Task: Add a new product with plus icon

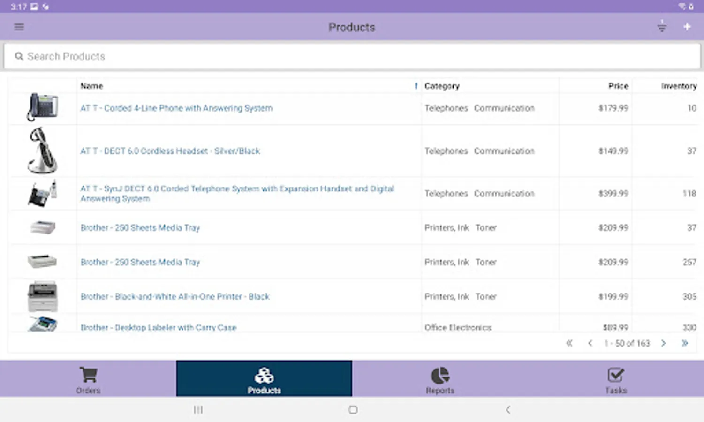Action: [687, 27]
